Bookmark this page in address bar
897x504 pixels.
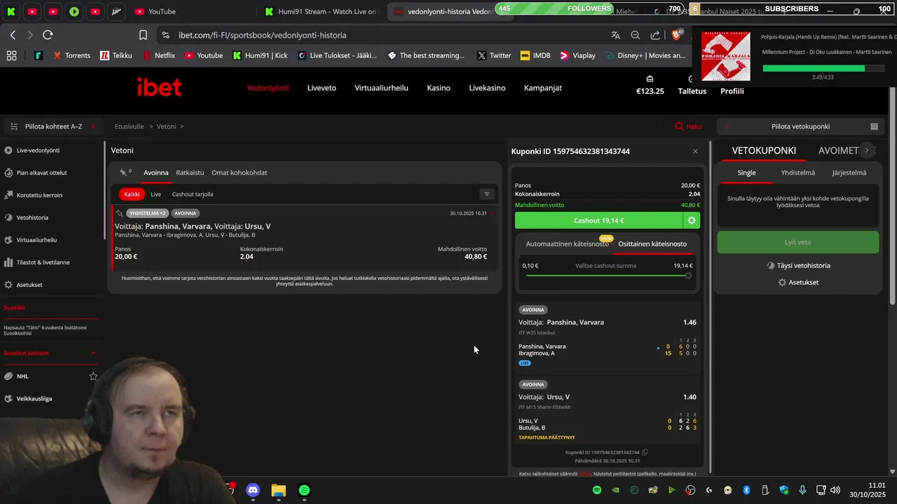143,35
